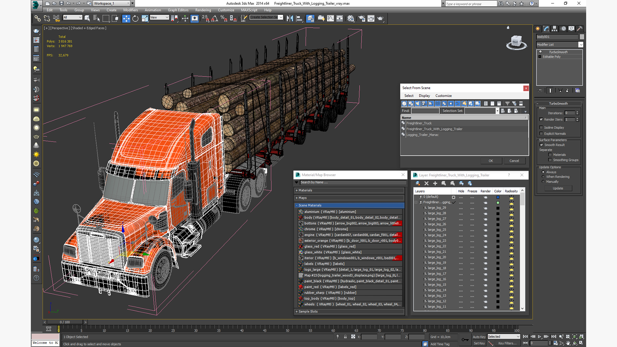Open the View reference coordinate dropdown
The height and width of the screenshot is (347, 617).
(x=159, y=17)
